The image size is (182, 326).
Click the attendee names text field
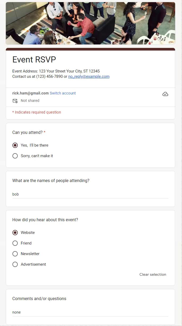(90, 194)
